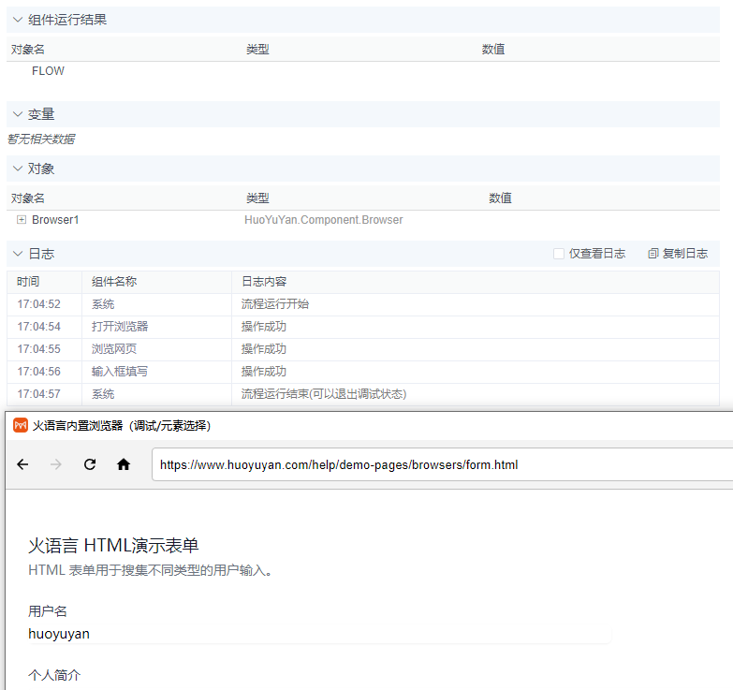733x690 pixels.
Task: Click the HuoYuYan browser logo icon
Action: pyautogui.click(x=20, y=426)
